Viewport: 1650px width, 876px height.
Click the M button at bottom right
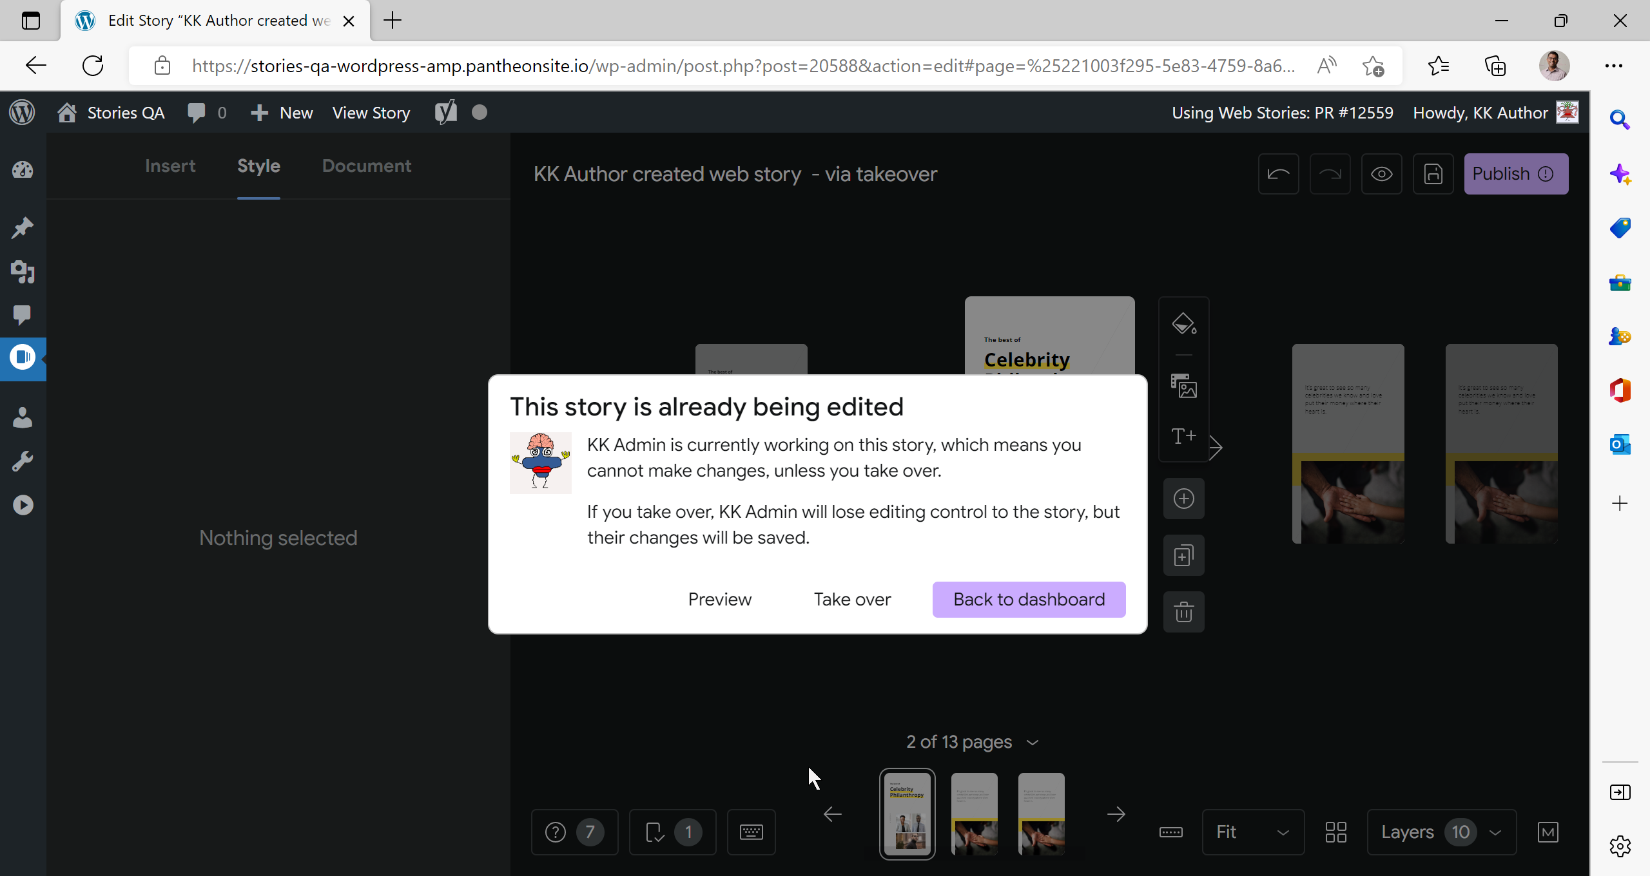(x=1548, y=832)
